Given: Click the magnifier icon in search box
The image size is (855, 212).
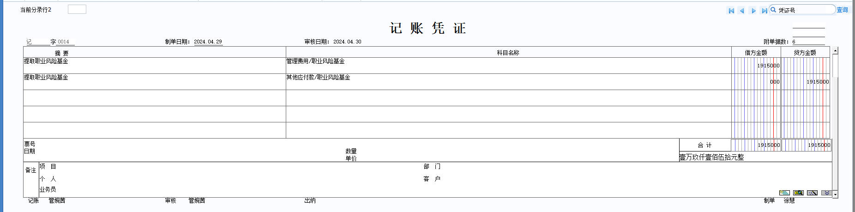Looking at the screenshot, I should (x=774, y=10).
